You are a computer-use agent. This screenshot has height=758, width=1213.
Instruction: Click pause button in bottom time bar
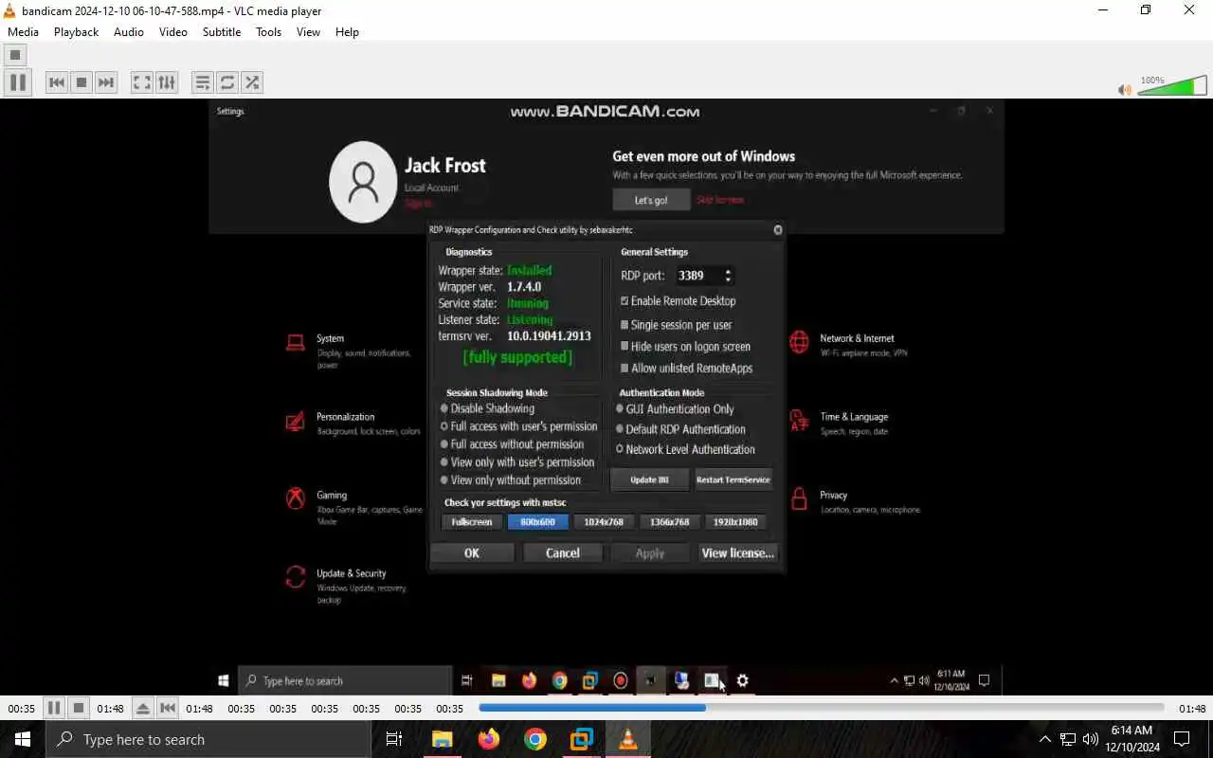(x=54, y=708)
